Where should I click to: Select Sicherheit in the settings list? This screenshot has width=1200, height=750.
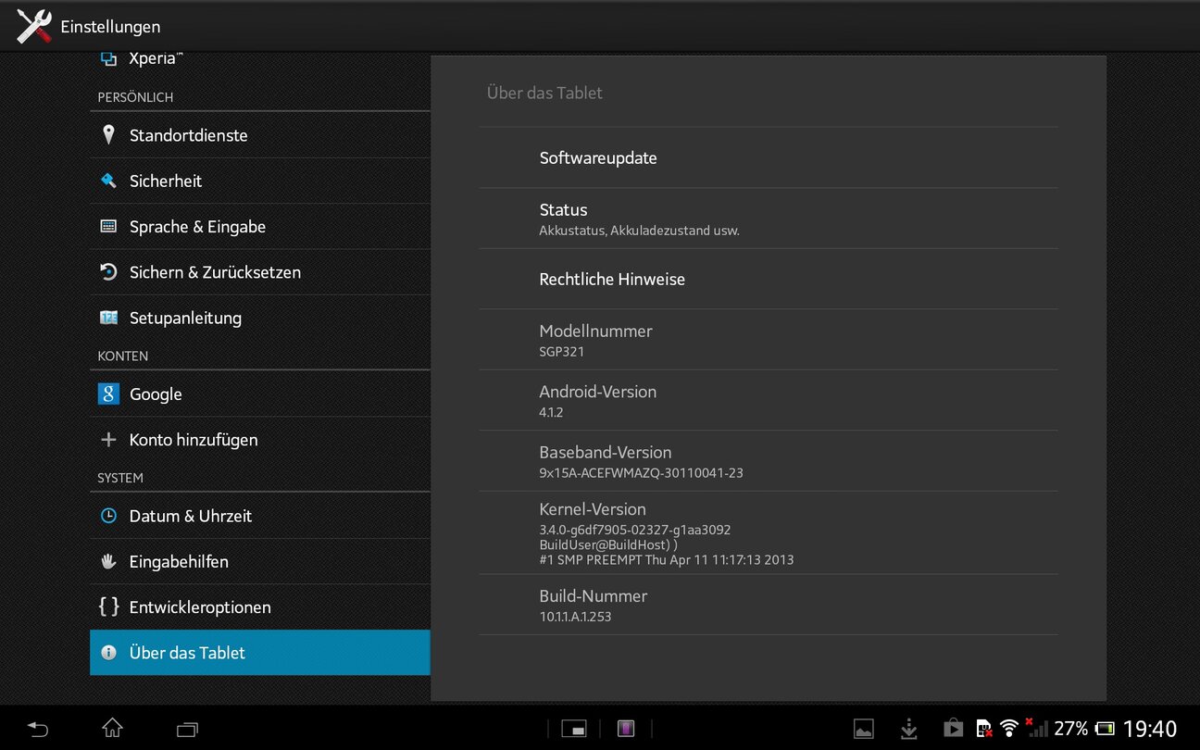tap(166, 181)
